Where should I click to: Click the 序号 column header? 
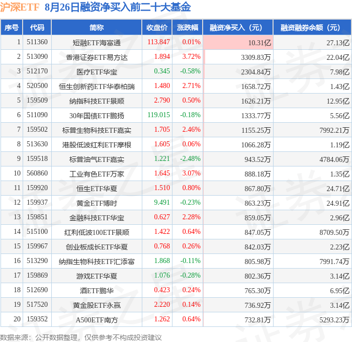12,28
